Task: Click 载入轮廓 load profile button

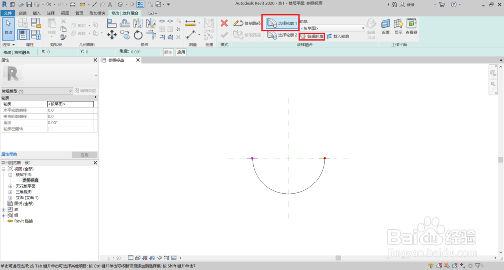Action: coord(338,36)
